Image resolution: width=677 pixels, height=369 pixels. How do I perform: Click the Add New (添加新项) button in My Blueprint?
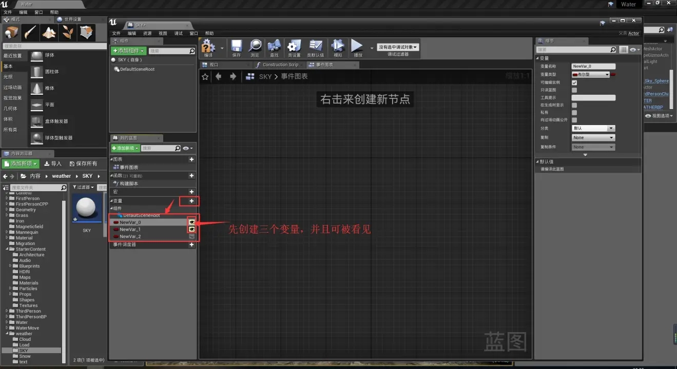pos(125,148)
